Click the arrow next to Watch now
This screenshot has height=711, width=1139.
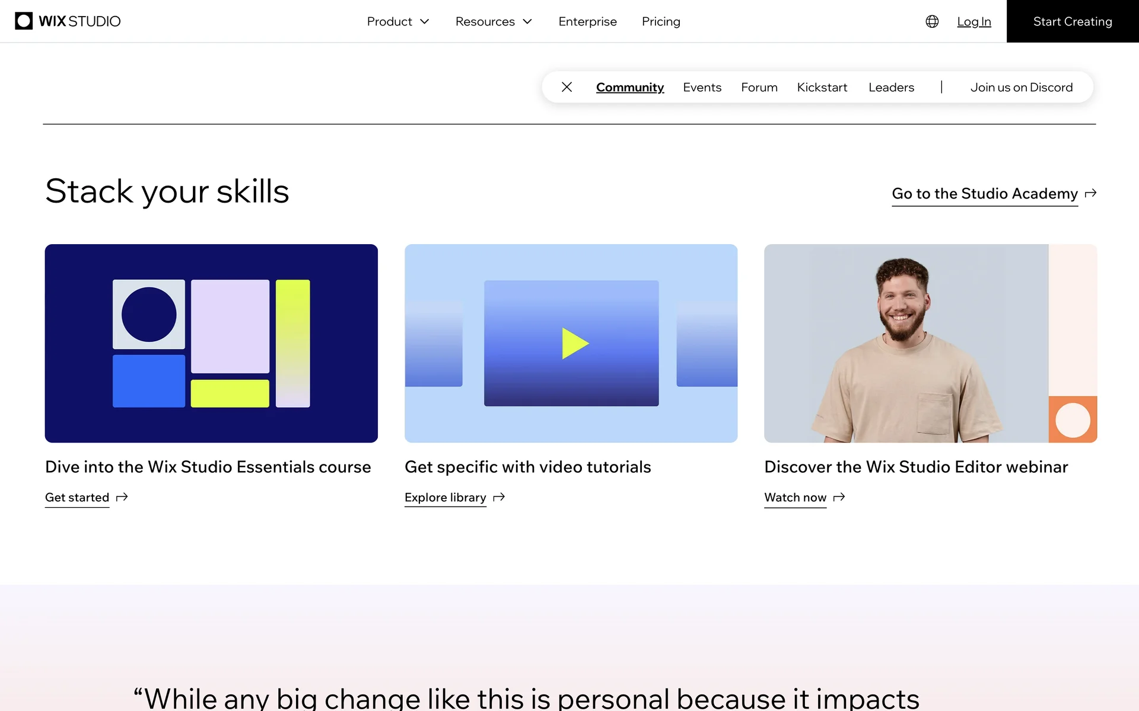pyautogui.click(x=839, y=497)
